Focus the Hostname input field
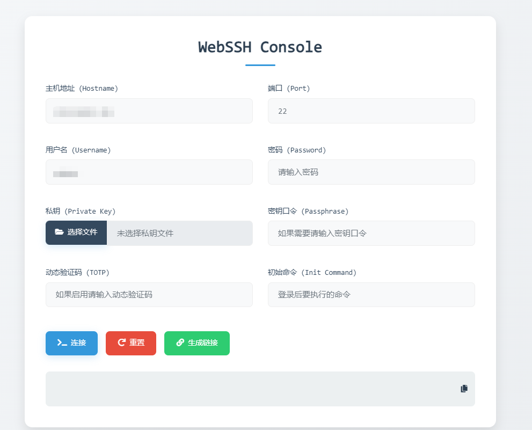 (149, 111)
